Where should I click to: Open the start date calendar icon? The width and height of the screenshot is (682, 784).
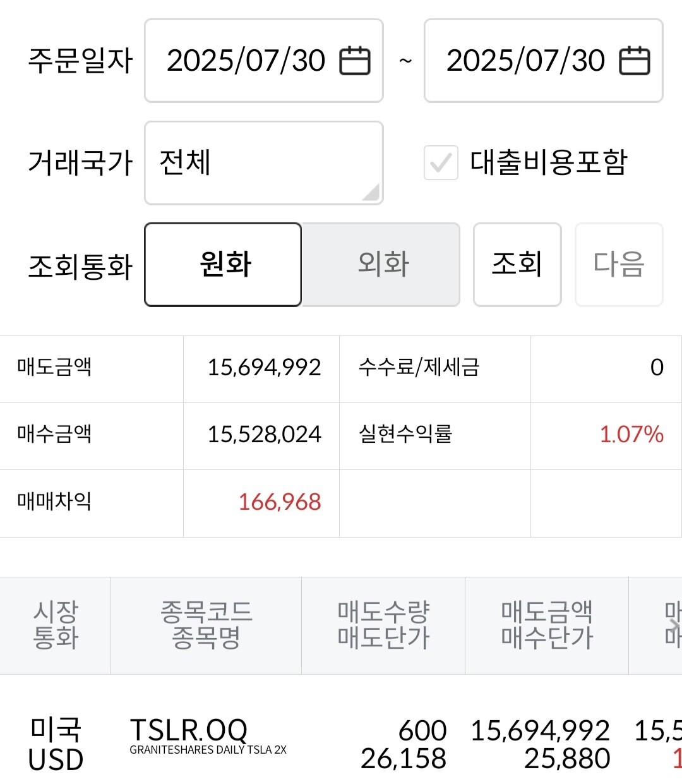pyautogui.click(x=355, y=61)
